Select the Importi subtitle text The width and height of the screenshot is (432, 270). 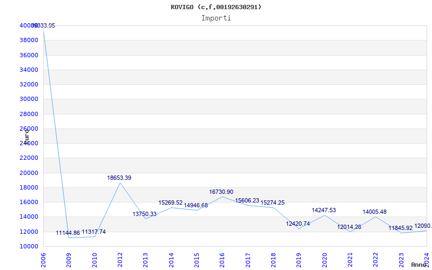(x=216, y=18)
